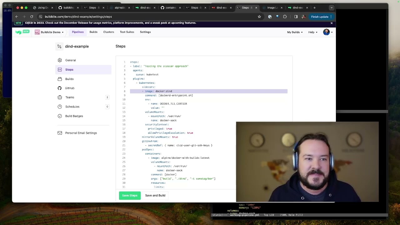Click the Build Badges check icon

(60, 116)
